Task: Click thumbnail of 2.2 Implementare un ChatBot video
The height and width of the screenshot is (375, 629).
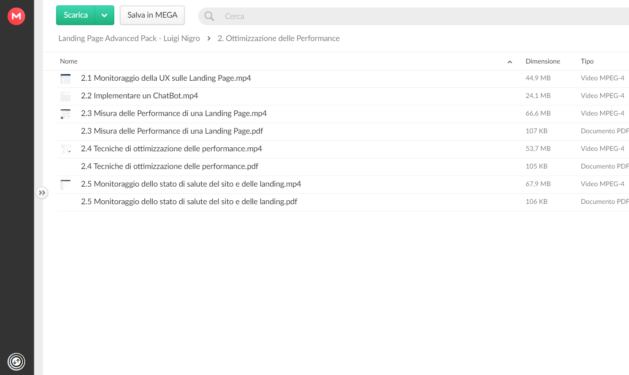Action: point(65,96)
